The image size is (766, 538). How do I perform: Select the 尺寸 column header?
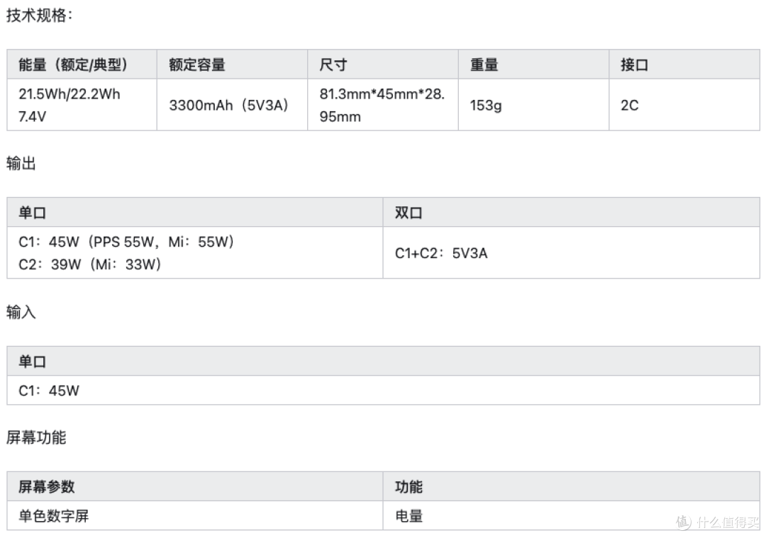click(382, 64)
